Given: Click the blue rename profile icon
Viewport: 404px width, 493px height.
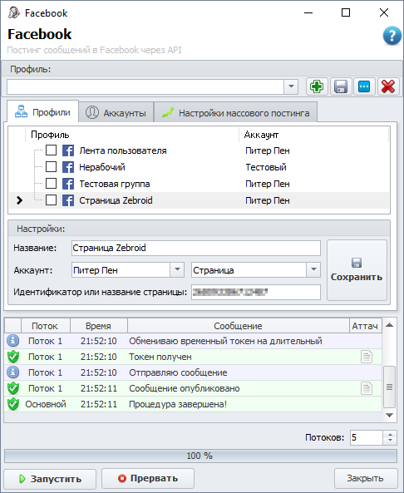Looking at the screenshot, I should (x=364, y=86).
